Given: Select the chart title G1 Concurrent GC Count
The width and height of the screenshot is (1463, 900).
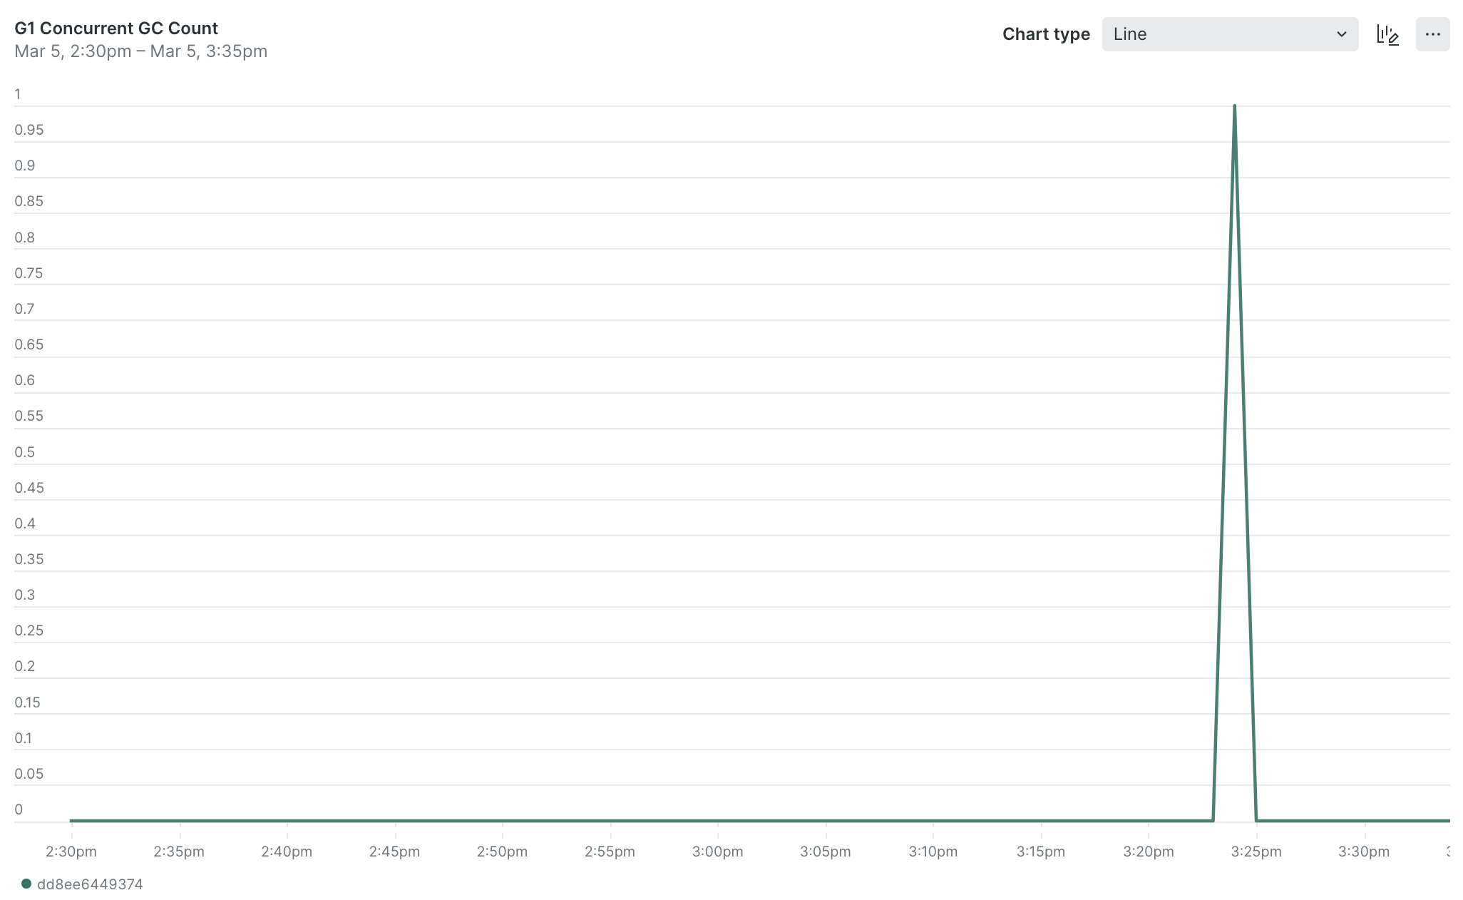Looking at the screenshot, I should click(116, 28).
